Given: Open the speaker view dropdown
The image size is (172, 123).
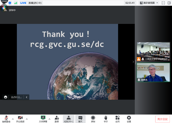Looking at the screenshot, I should (149, 3).
